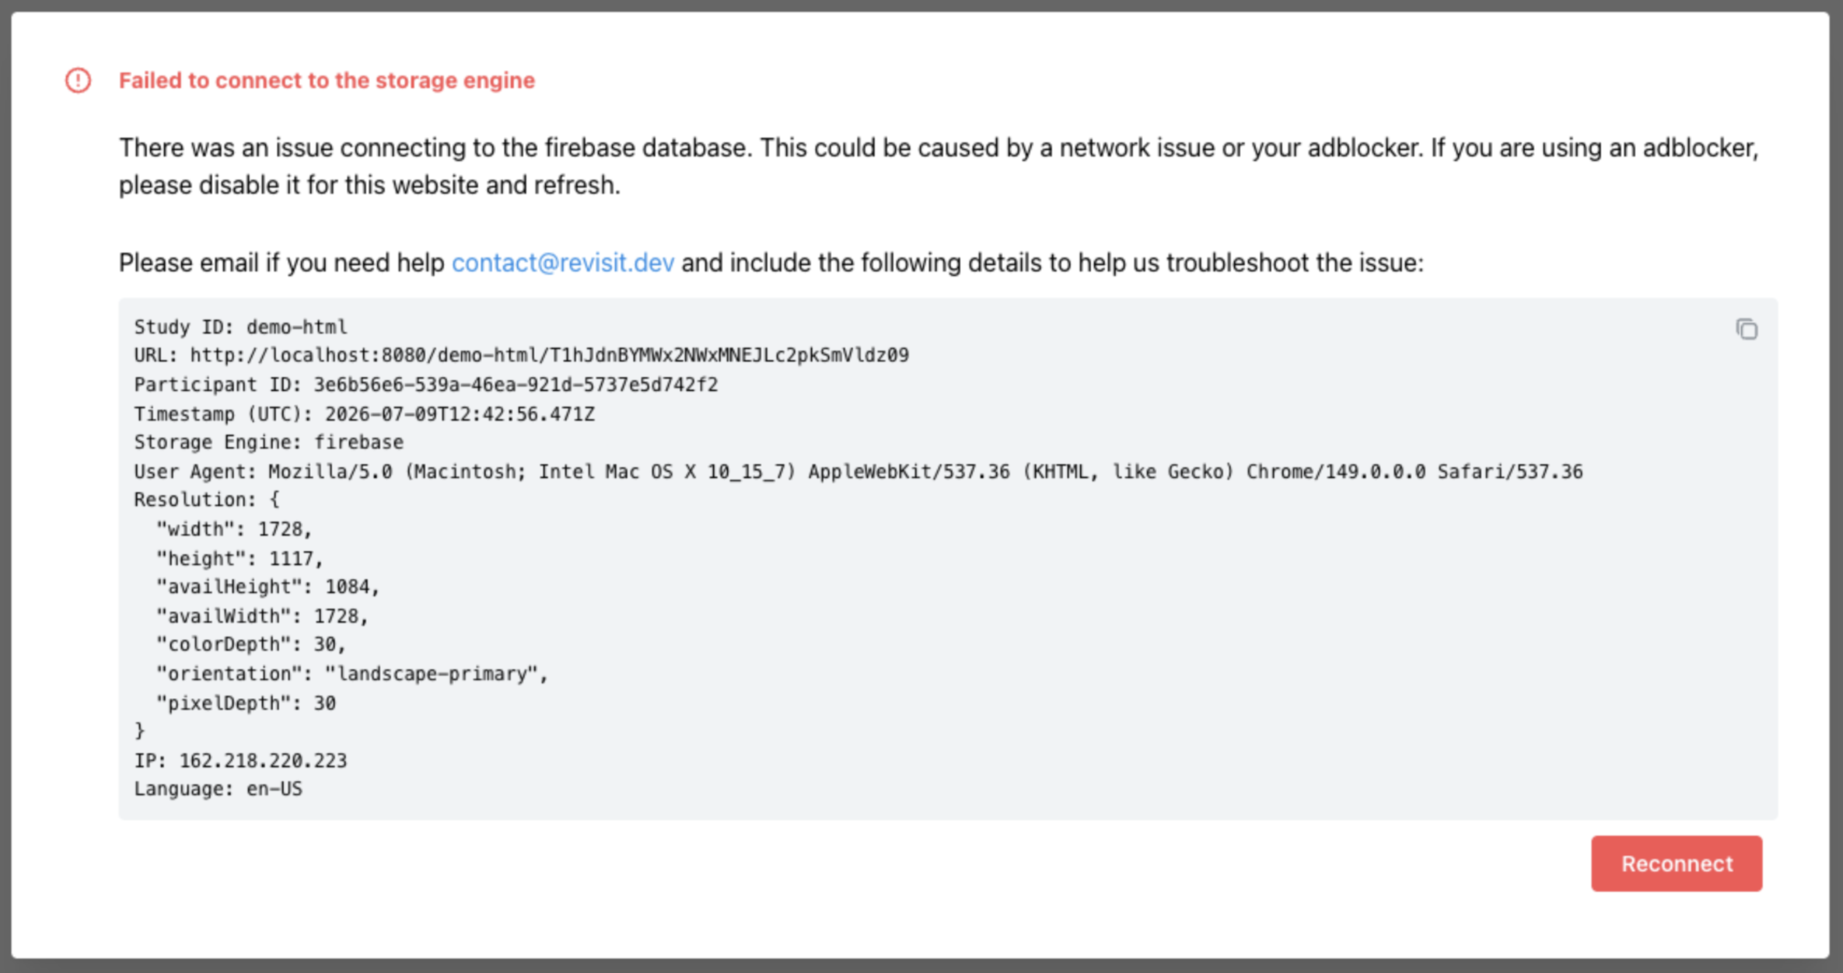Click the "Failed to connect to the storage engine" heading

point(327,80)
